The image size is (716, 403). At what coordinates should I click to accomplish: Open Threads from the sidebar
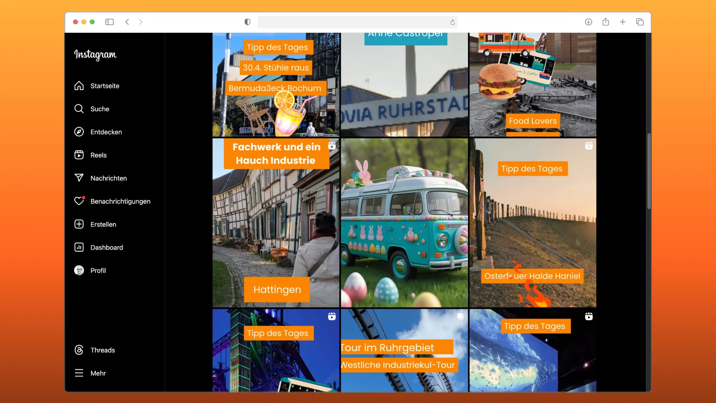pos(79,350)
